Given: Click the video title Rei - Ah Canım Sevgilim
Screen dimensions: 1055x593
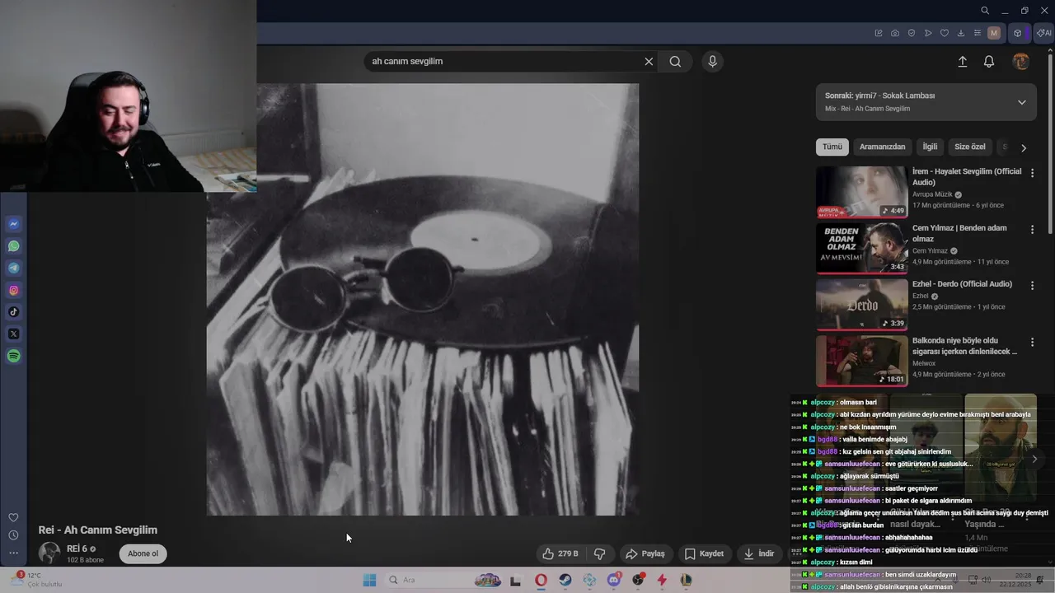Looking at the screenshot, I should [97, 530].
